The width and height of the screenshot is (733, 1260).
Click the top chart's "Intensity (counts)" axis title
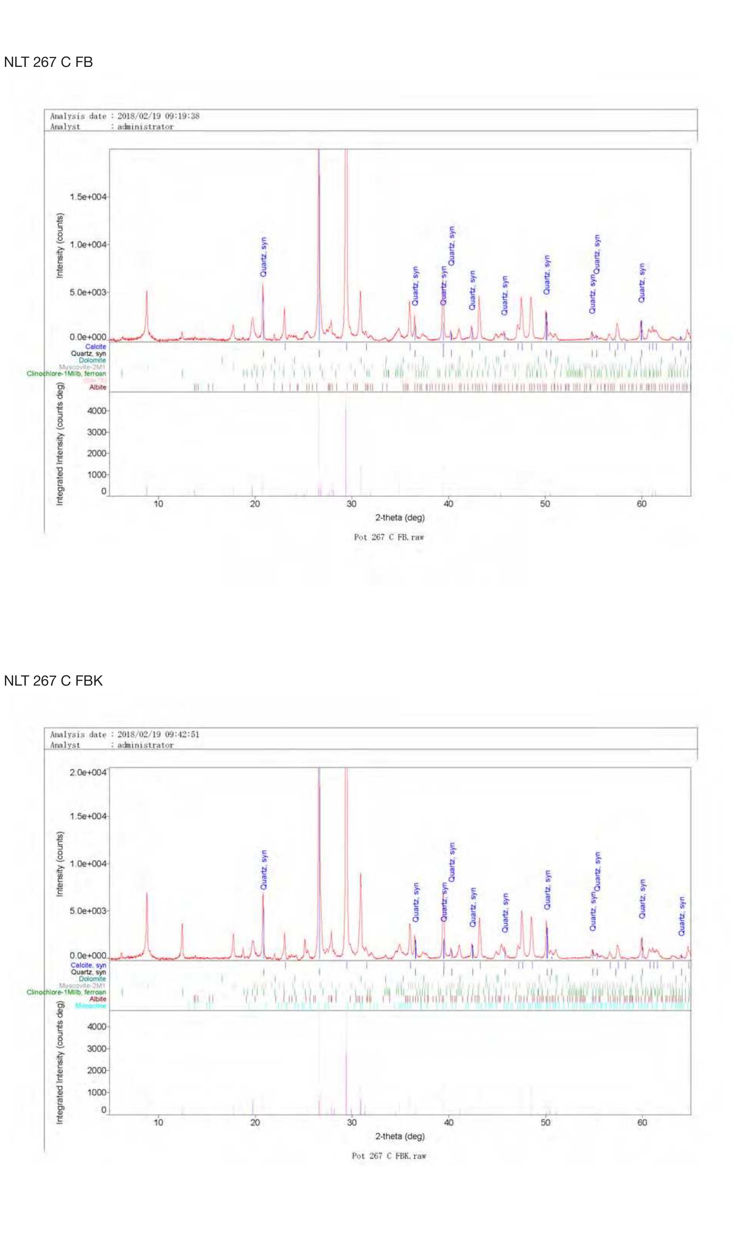coord(60,245)
